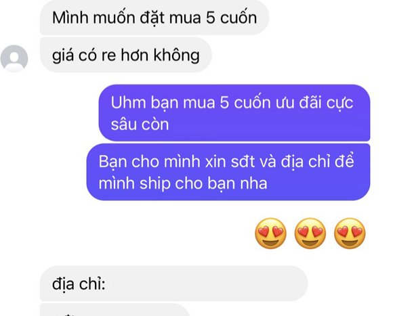Tap the last heart-eyes emoji on the right

point(350,233)
